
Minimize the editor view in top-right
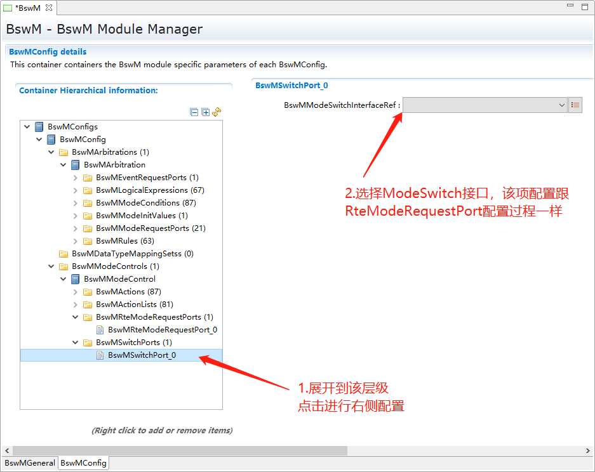point(570,6)
